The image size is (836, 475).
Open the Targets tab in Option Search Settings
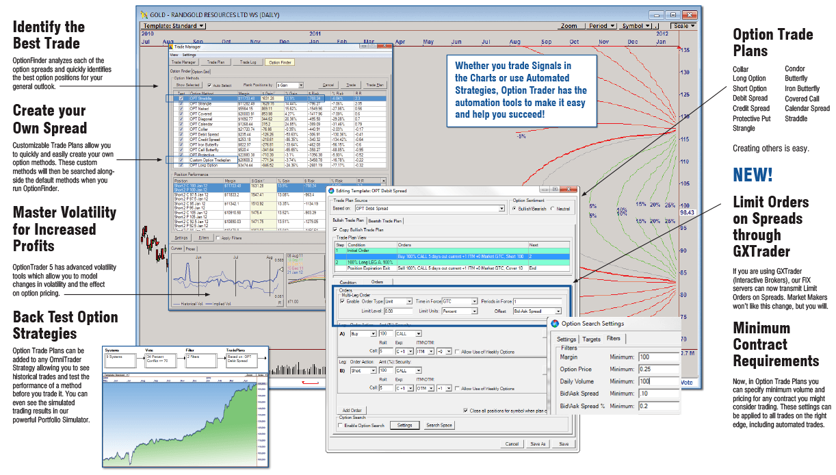point(591,339)
